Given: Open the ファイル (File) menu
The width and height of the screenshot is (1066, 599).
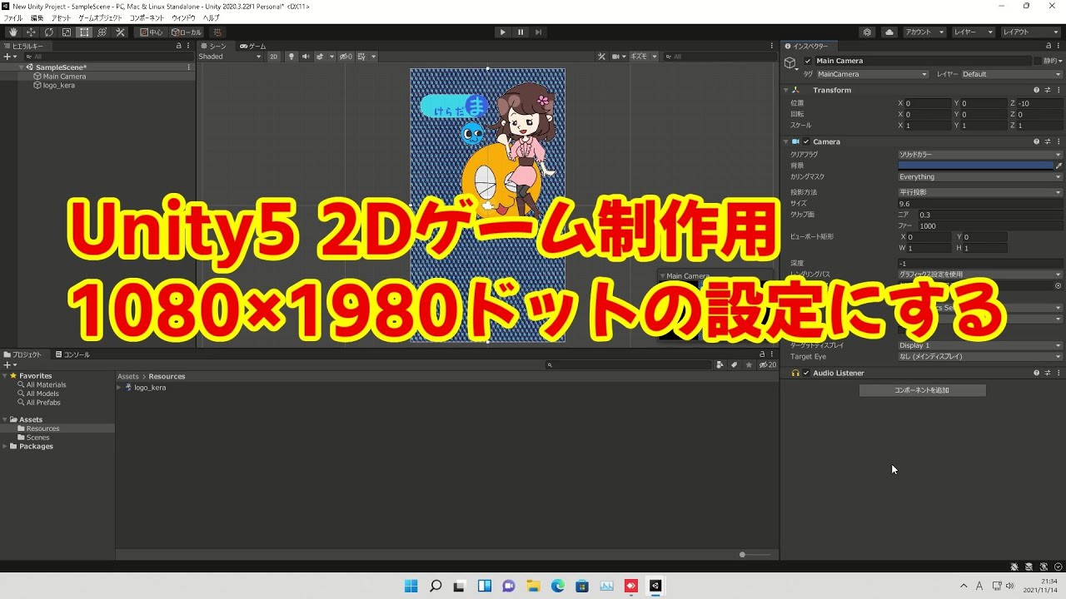Looking at the screenshot, I should click(x=13, y=17).
